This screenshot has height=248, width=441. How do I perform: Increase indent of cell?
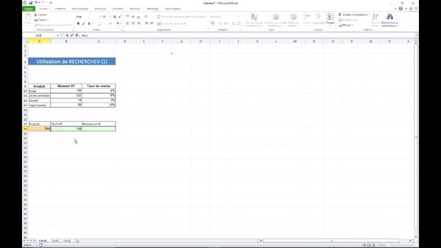(152, 23)
